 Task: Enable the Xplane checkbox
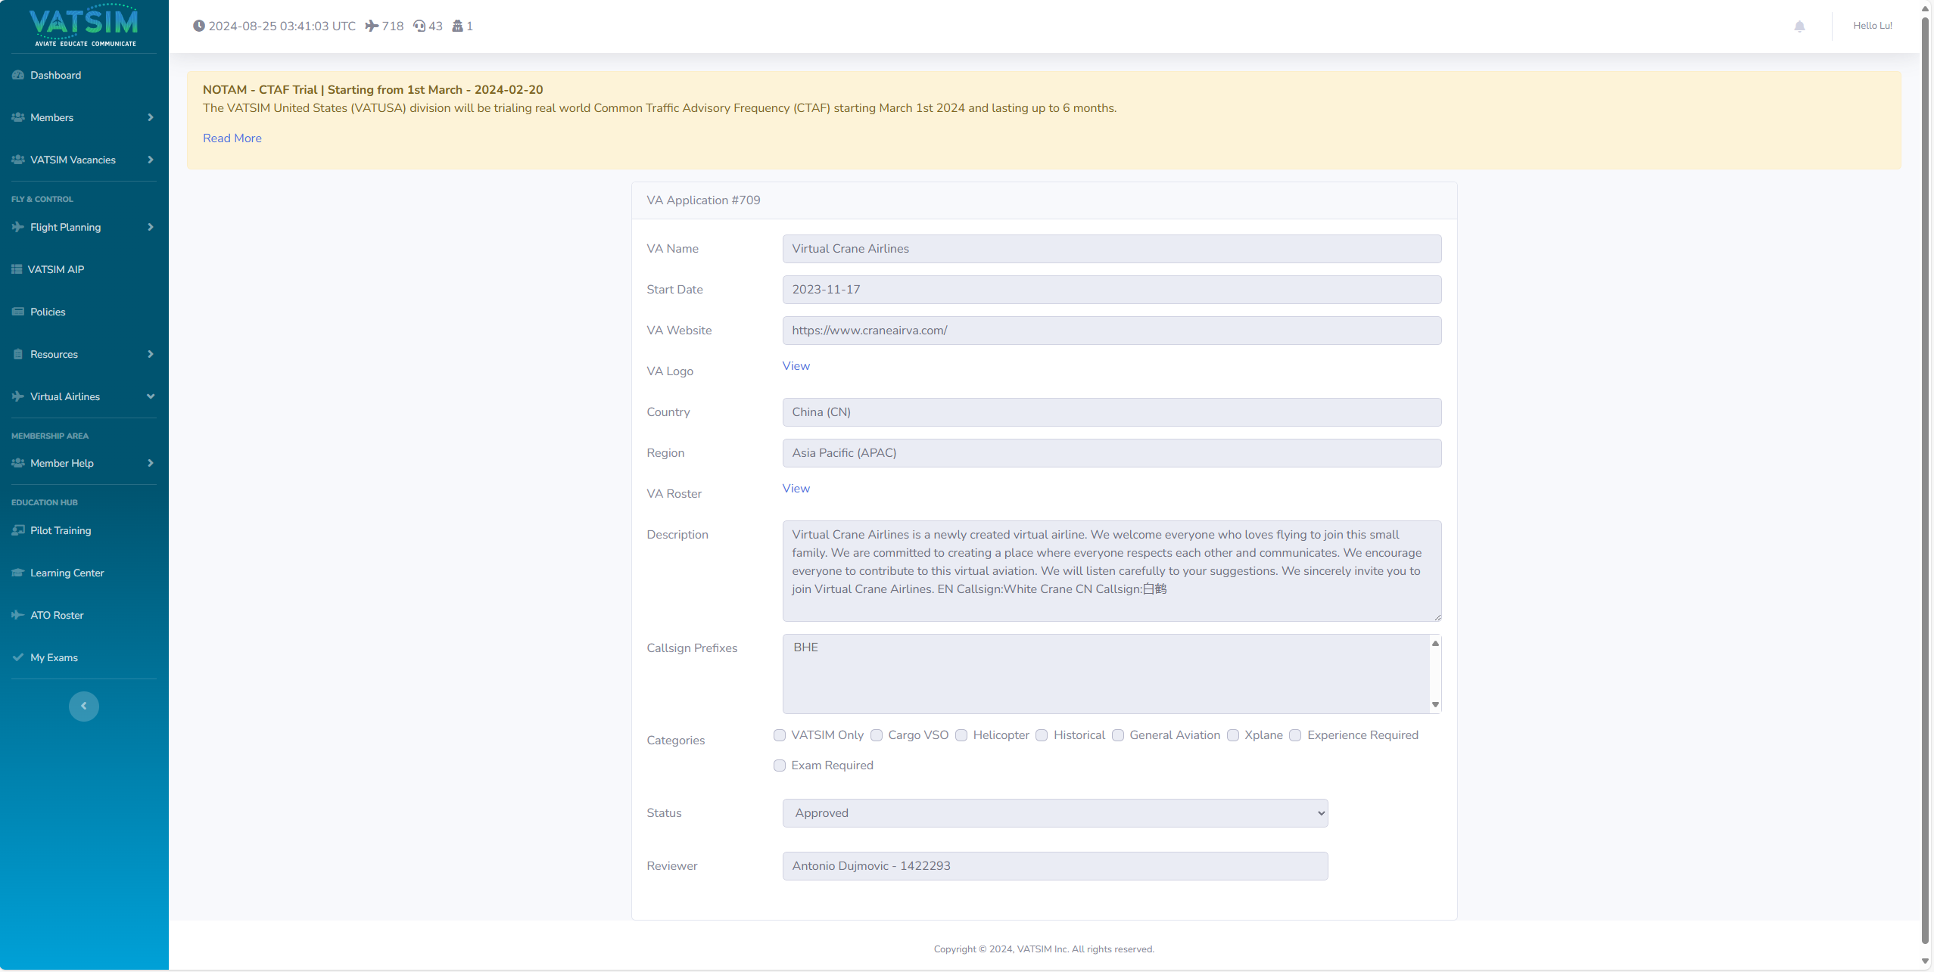pyautogui.click(x=1233, y=735)
